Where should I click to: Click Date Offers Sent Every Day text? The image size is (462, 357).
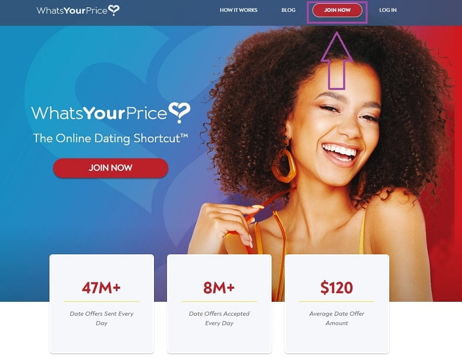pyautogui.click(x=101, y=318)
